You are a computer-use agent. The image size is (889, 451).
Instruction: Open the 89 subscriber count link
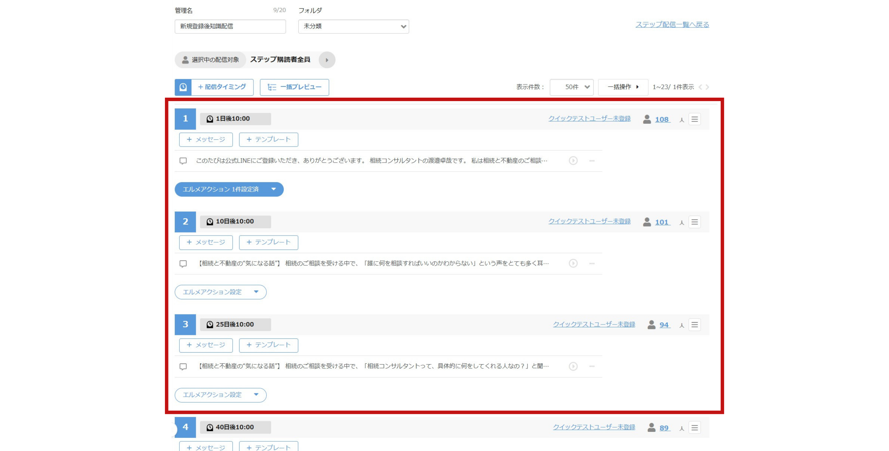pyautogui.click(x=665, y=428)
